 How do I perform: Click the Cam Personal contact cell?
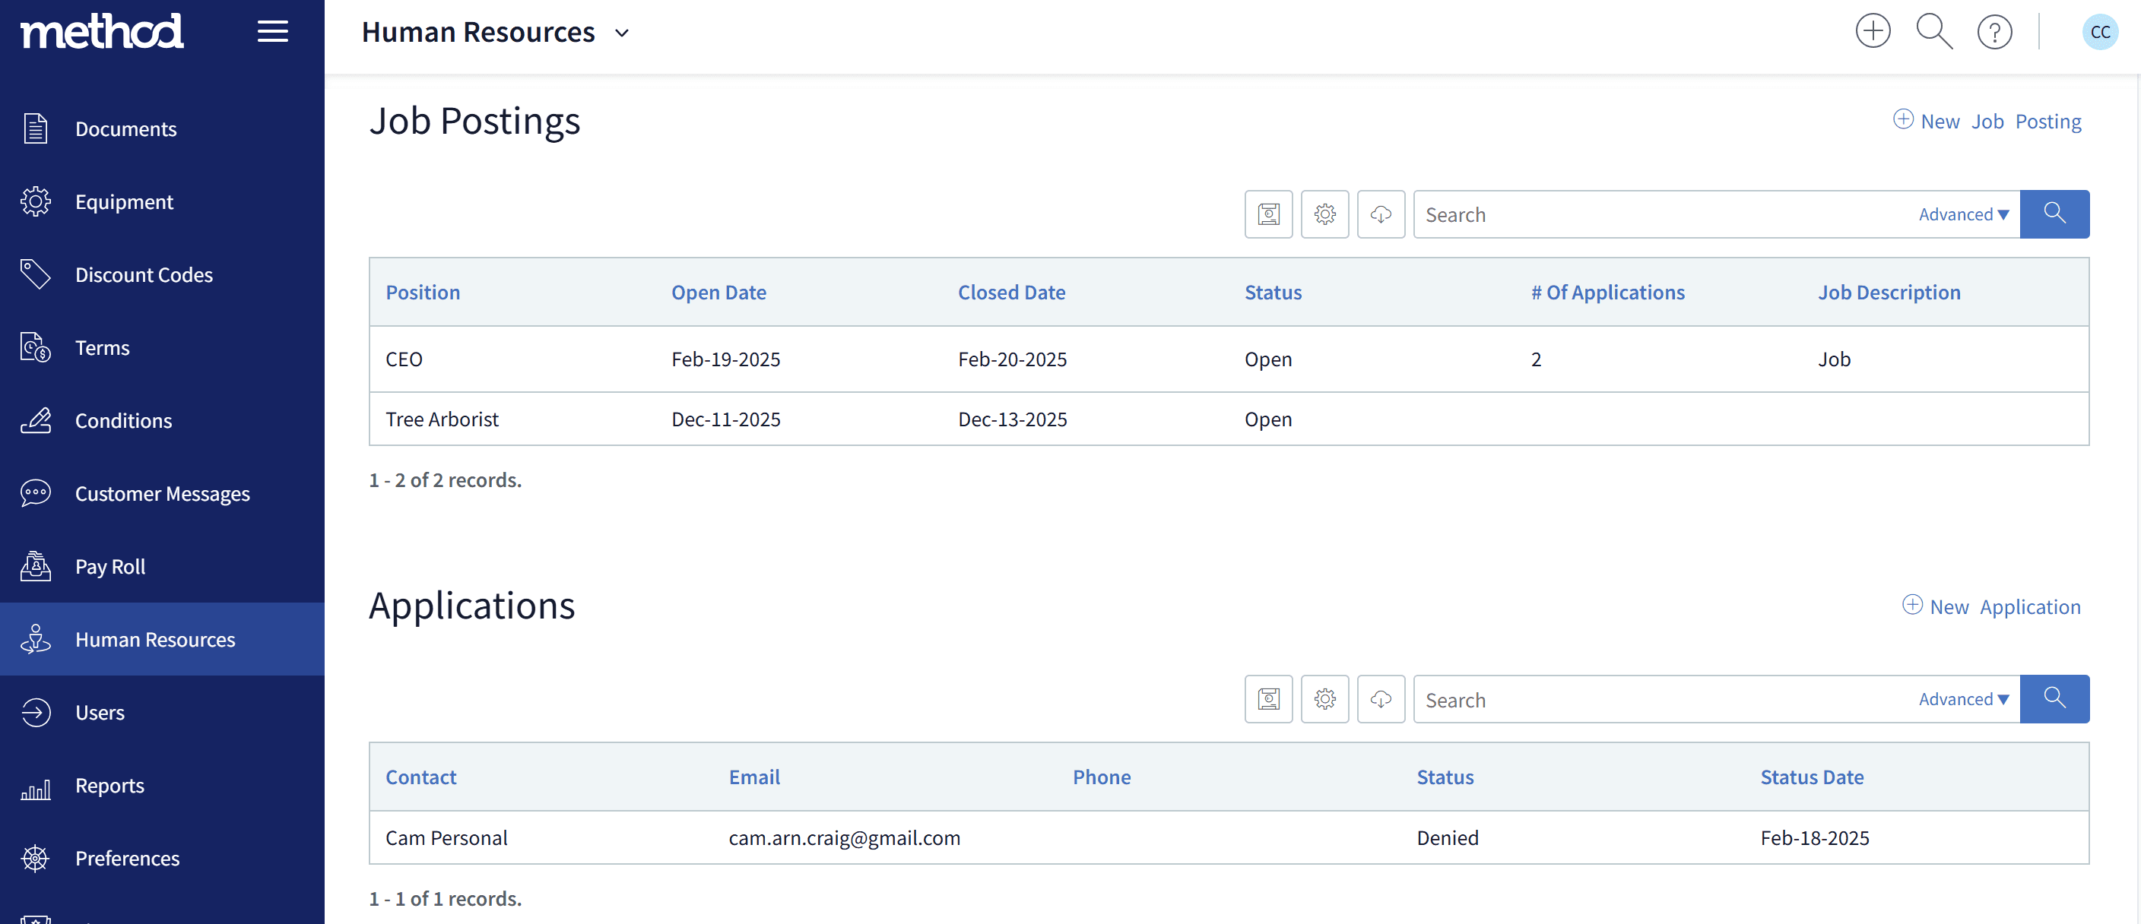pos(446,837)
